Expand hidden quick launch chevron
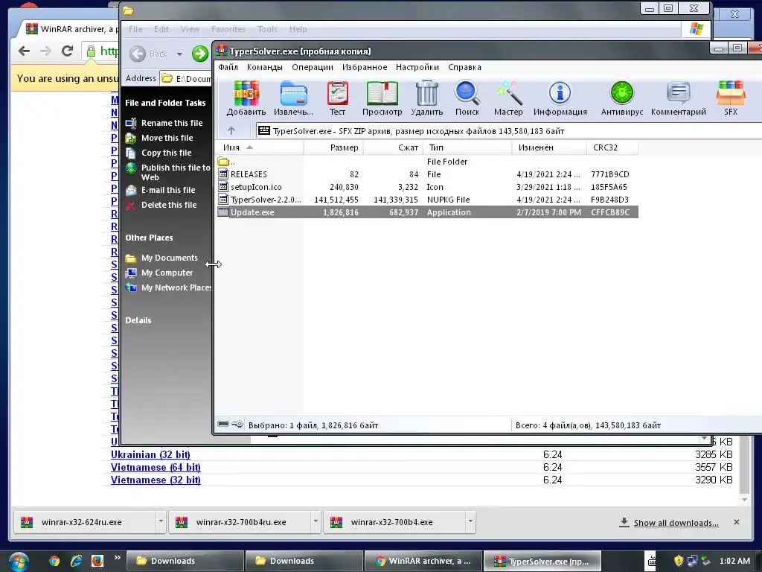Screen dimensions: 762x572 [x=117, y=557]
